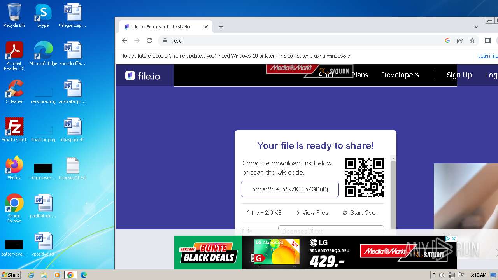Click the 6:18 AM clock
Image resolution: width=498 pixels, height=280 pixels.
click(x=478, y=275)
